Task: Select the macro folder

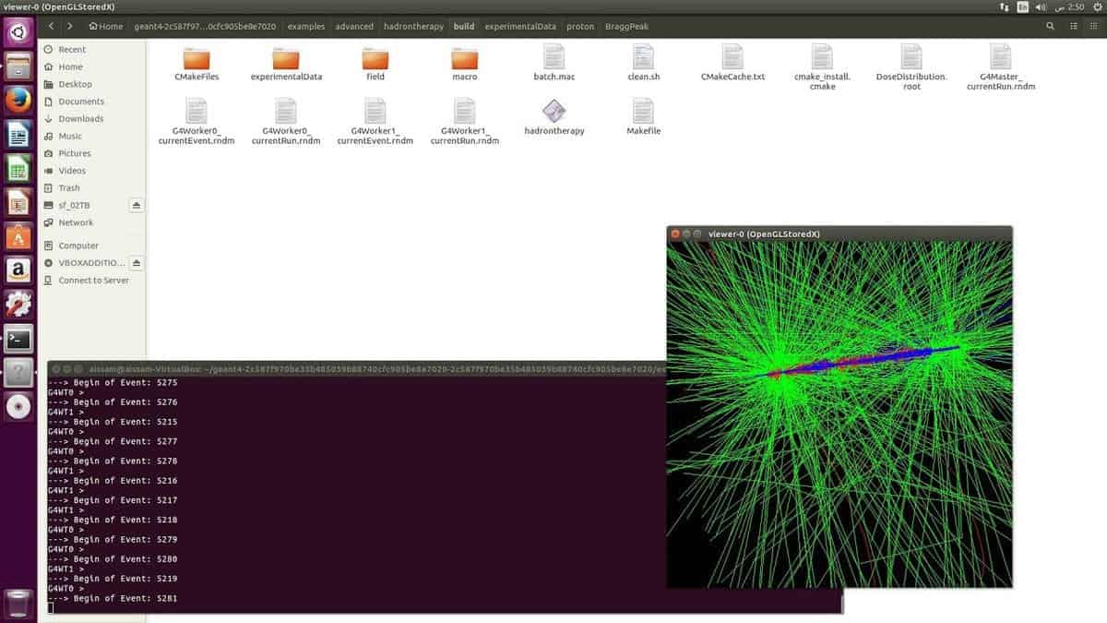Action: pos(465,64)
